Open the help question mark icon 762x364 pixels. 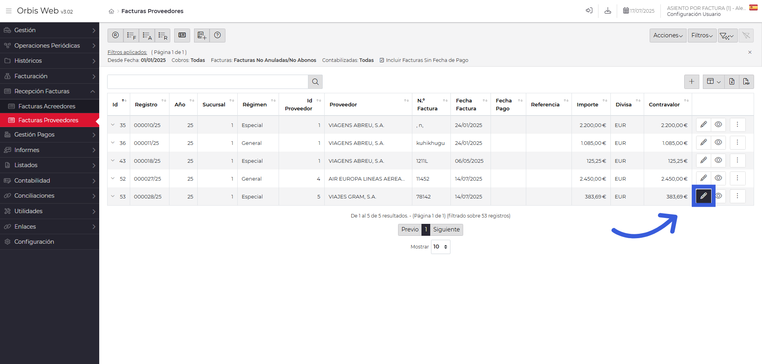click(217, 35)
